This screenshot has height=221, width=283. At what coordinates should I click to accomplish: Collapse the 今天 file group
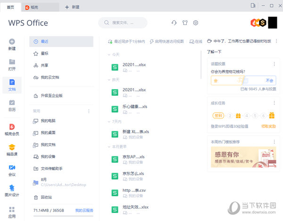109,55
